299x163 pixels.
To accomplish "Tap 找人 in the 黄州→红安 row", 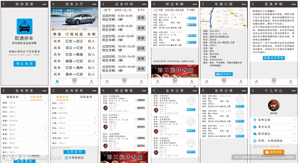I will [91, 74].
